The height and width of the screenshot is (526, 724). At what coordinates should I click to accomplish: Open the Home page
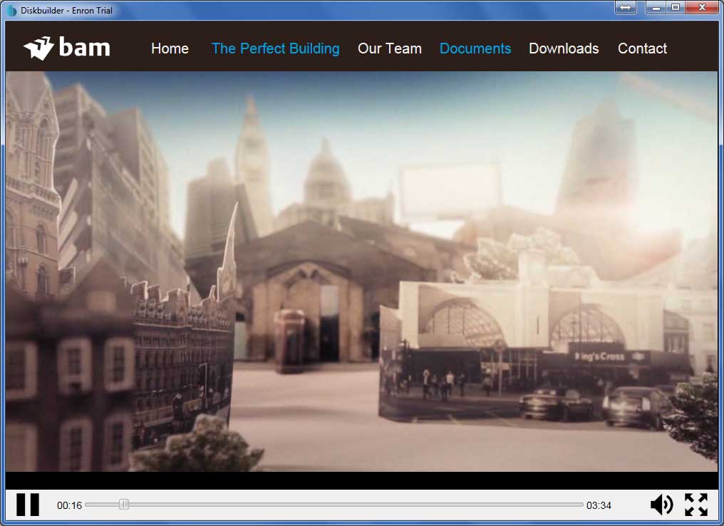170,48
